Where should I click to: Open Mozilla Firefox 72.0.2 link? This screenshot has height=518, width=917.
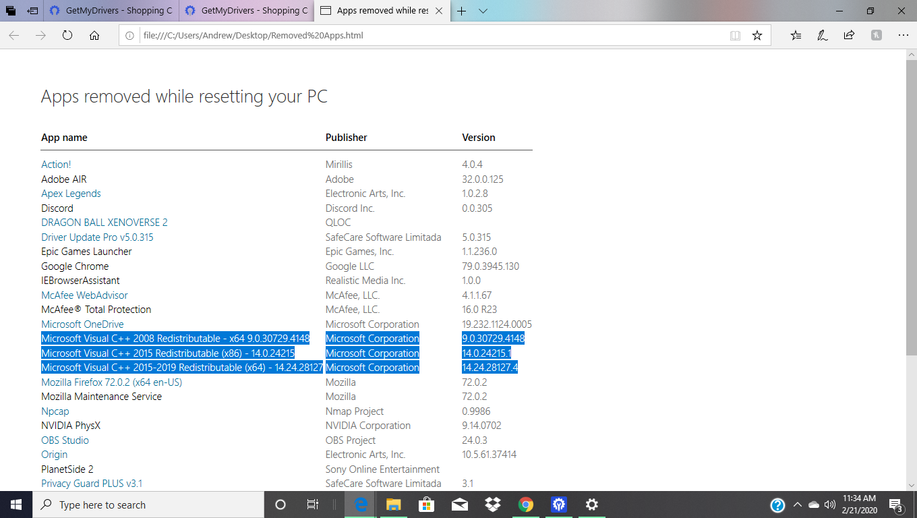pyautogui.click(x=111, y=382)
